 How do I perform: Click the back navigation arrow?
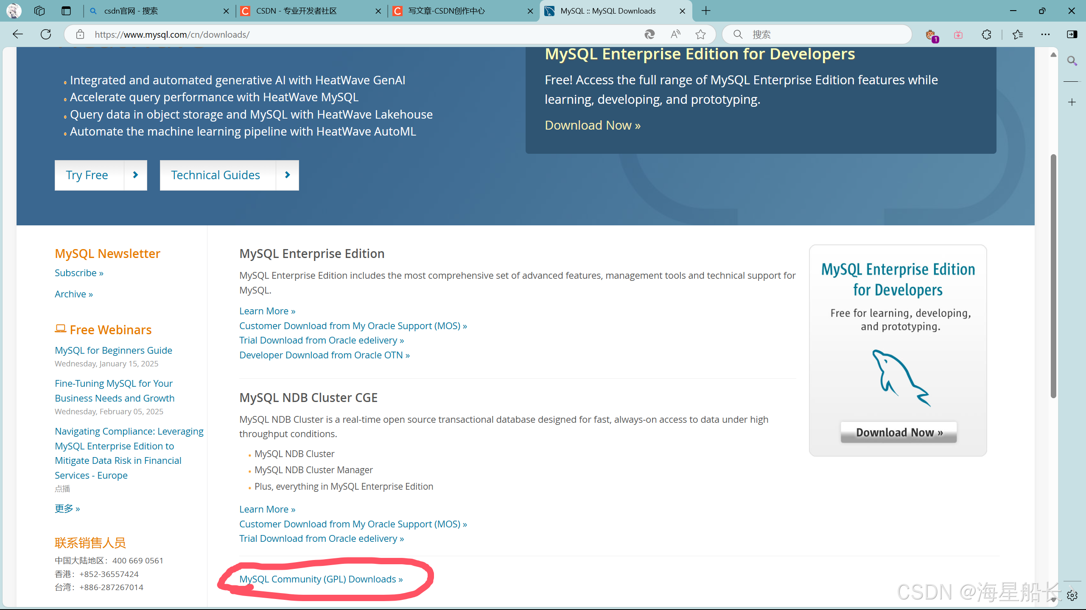[18, 34]
